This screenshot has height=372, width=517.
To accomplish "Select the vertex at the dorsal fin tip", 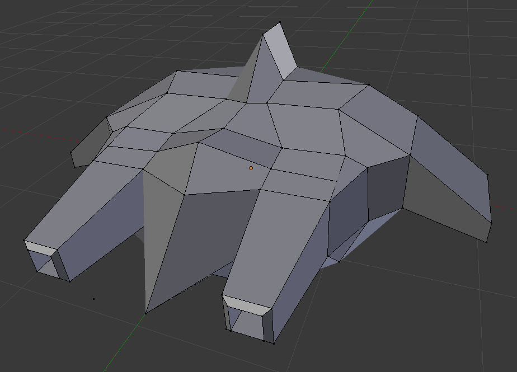I will pyautogui.click(x=280, y=22).
